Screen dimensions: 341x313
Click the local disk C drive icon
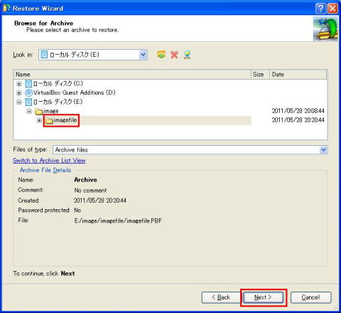(x=28, y=83)
